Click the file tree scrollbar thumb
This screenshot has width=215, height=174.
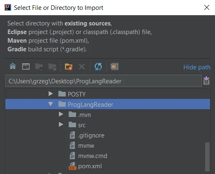pos(207,157)
